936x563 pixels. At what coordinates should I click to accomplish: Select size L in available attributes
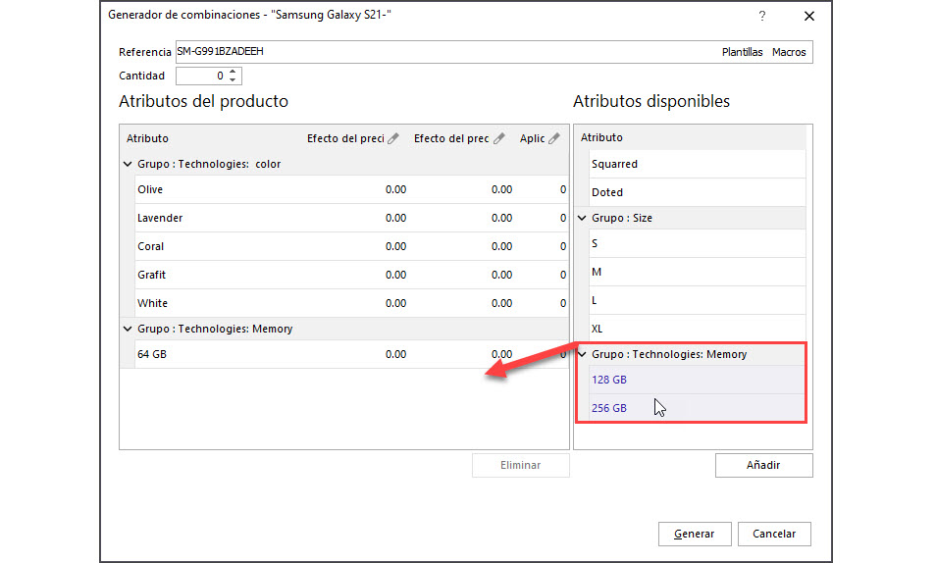coord(698,300)
